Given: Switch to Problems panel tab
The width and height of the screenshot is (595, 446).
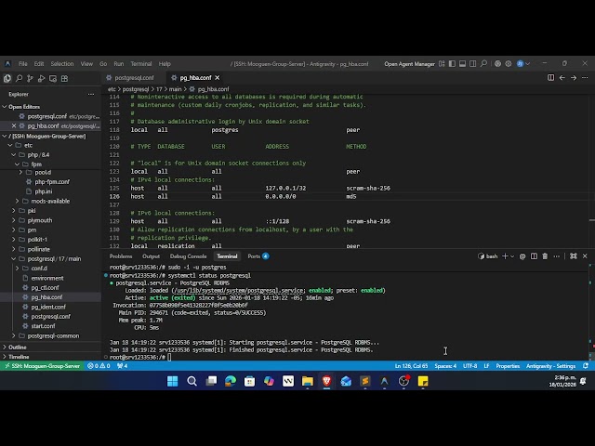Looking at the screenshot, I should [x=121, y=256].
